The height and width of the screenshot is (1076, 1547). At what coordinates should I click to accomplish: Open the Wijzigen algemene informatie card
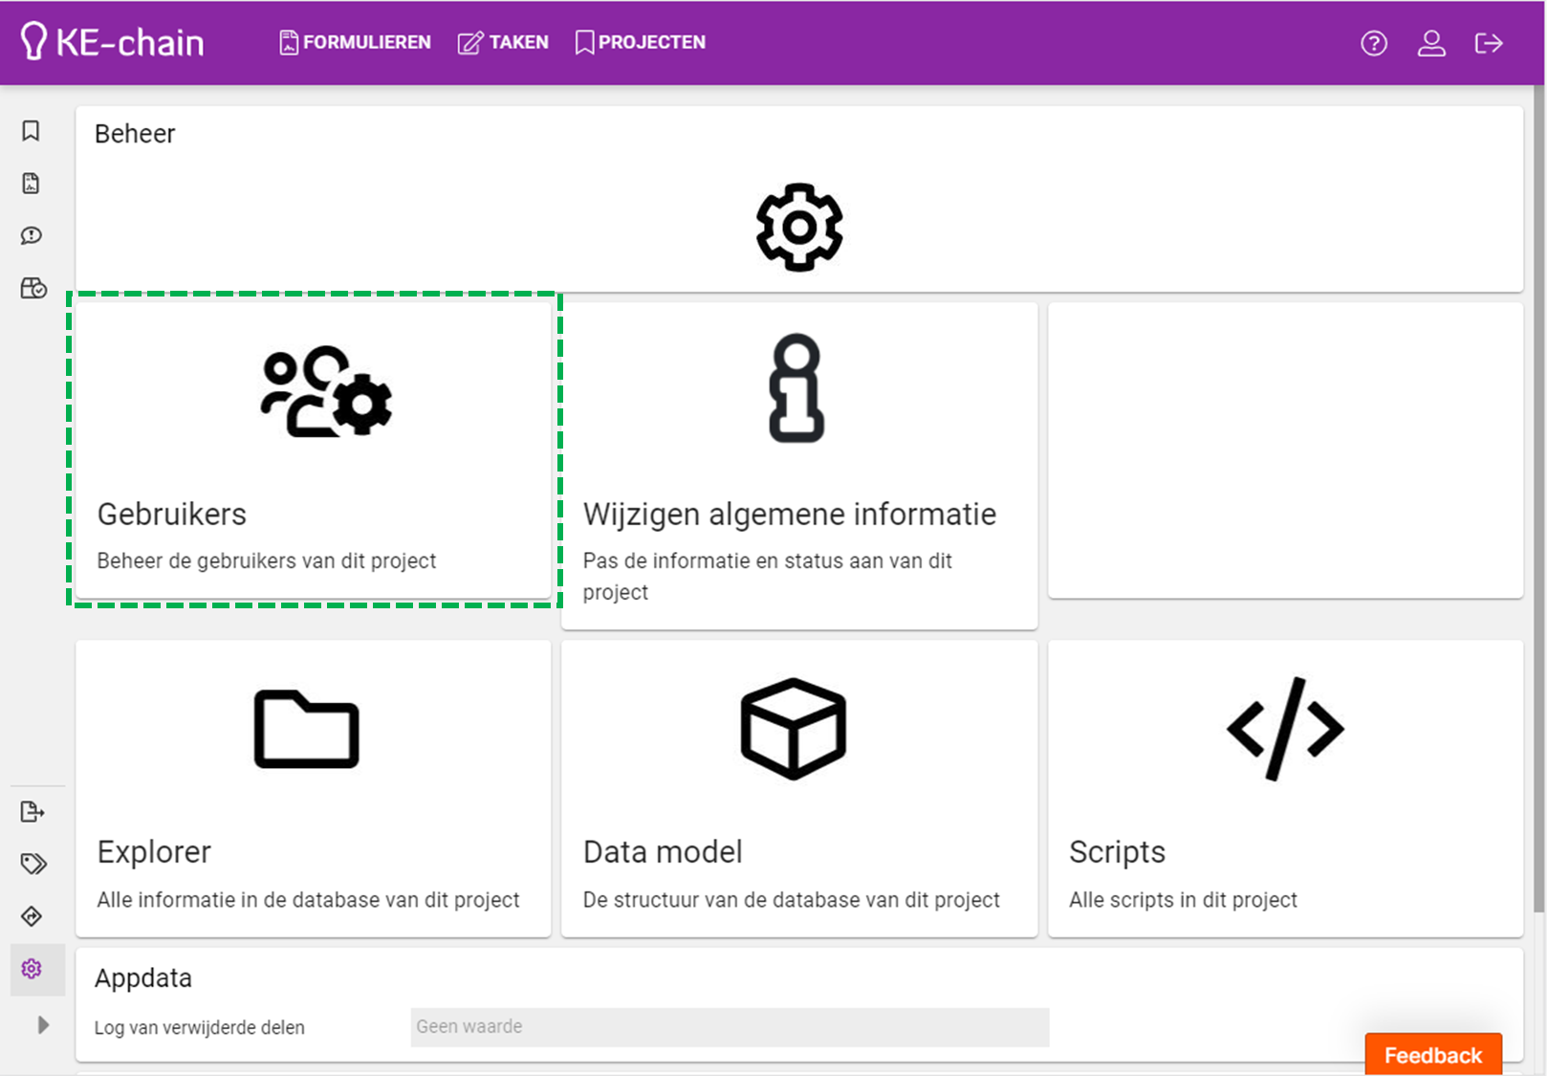coord(798,466)
